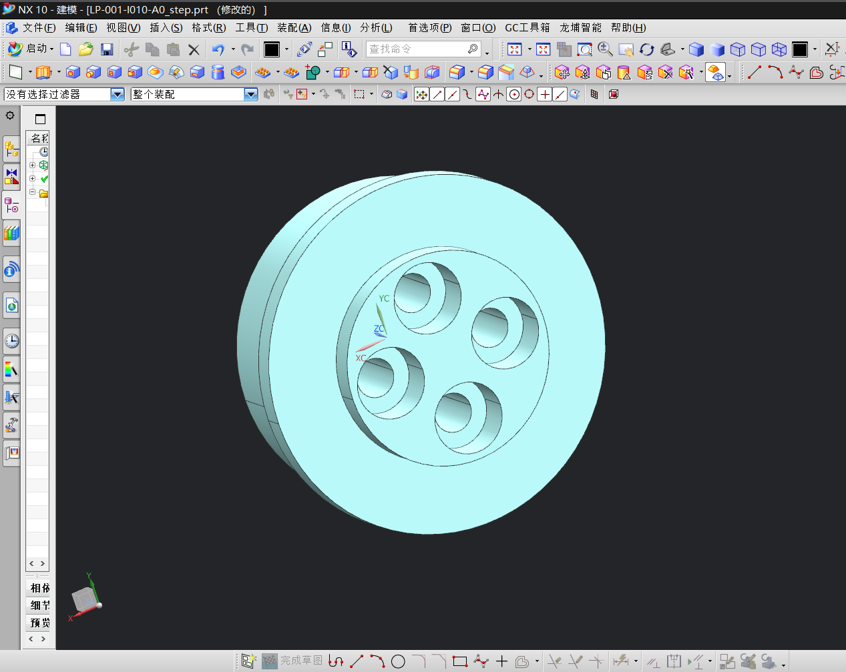The image size is (846, 672).
Task: Open the 龙埔智能 menu
Action: coord(581,28)
